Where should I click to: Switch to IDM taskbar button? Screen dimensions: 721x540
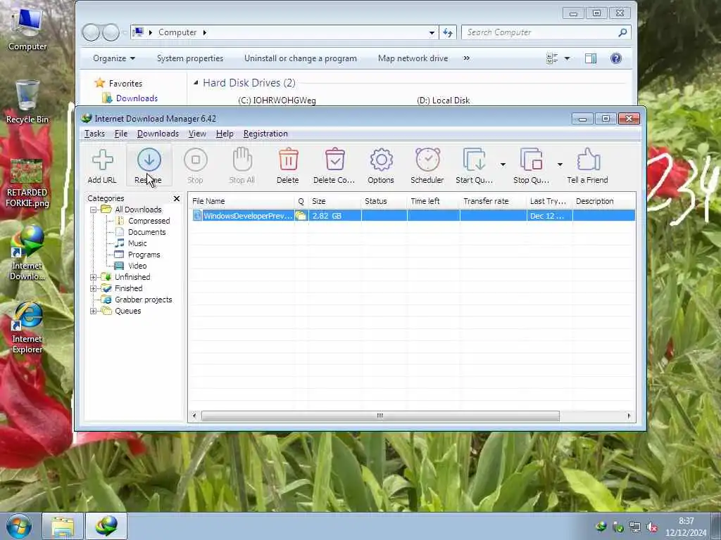tap(106, 526)
